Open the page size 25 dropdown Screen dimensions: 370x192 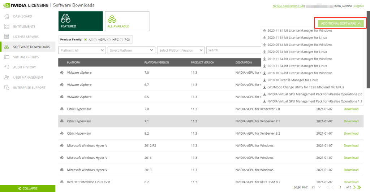point(316,187)
